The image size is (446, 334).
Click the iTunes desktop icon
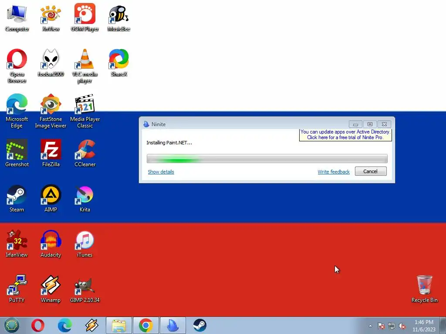85,244
